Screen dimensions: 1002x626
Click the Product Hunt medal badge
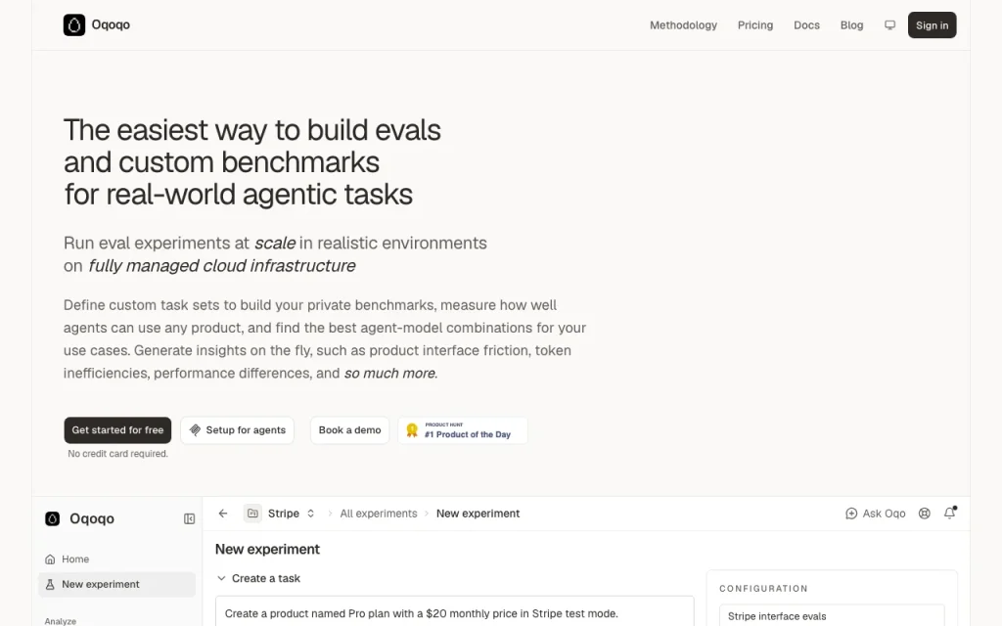(x=463, y=430)
